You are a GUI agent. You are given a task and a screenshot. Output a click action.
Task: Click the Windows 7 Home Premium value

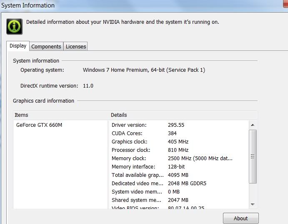click(144, 70)
